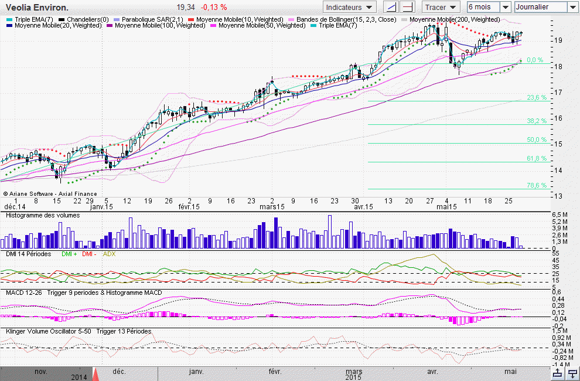
Task: Click the -0,13 % change value
Action: pos(214,7)
